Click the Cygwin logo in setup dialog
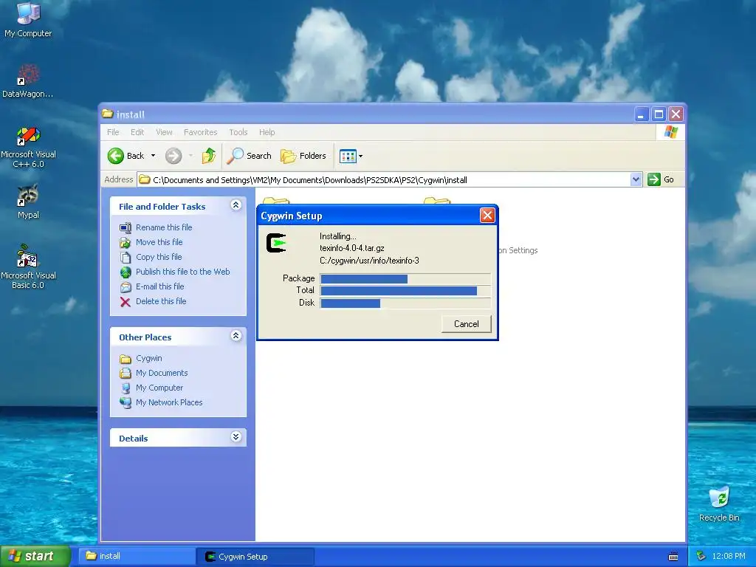The width and height of the screenshot is (756, 567). point(276,242)
